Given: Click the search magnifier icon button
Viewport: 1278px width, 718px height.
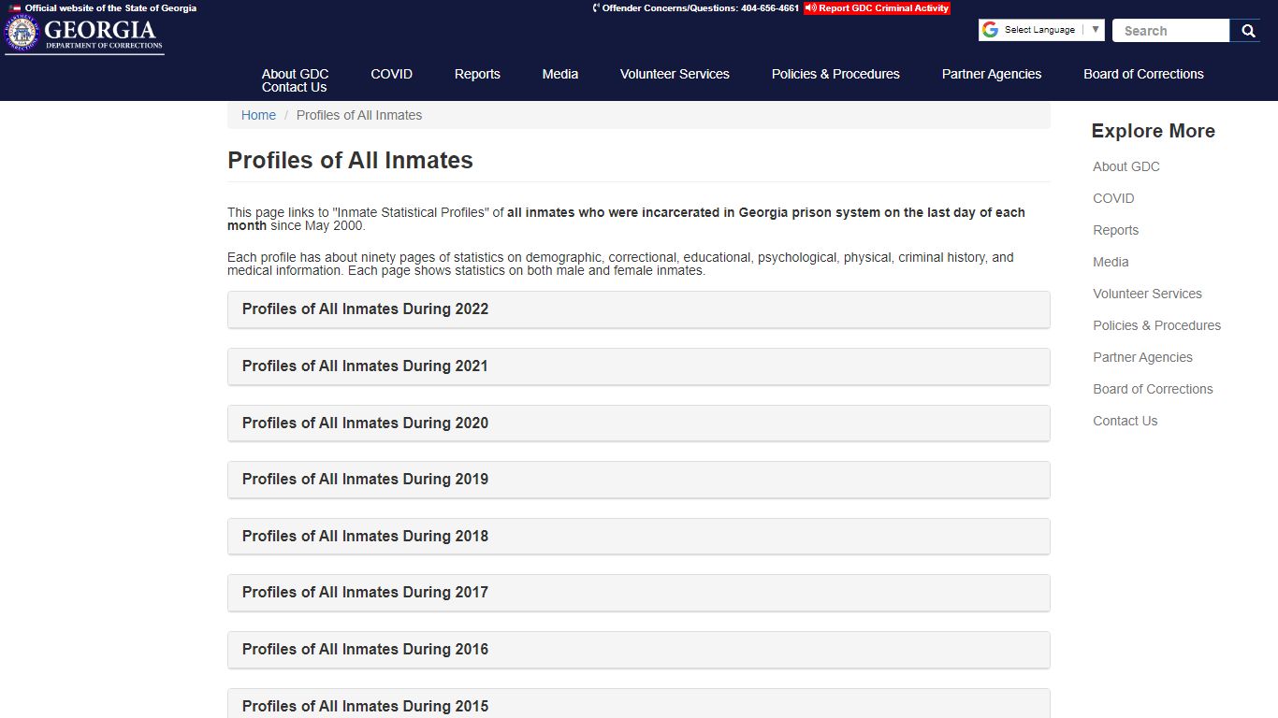Looking at the screenshot, I should pos(1248,31).
